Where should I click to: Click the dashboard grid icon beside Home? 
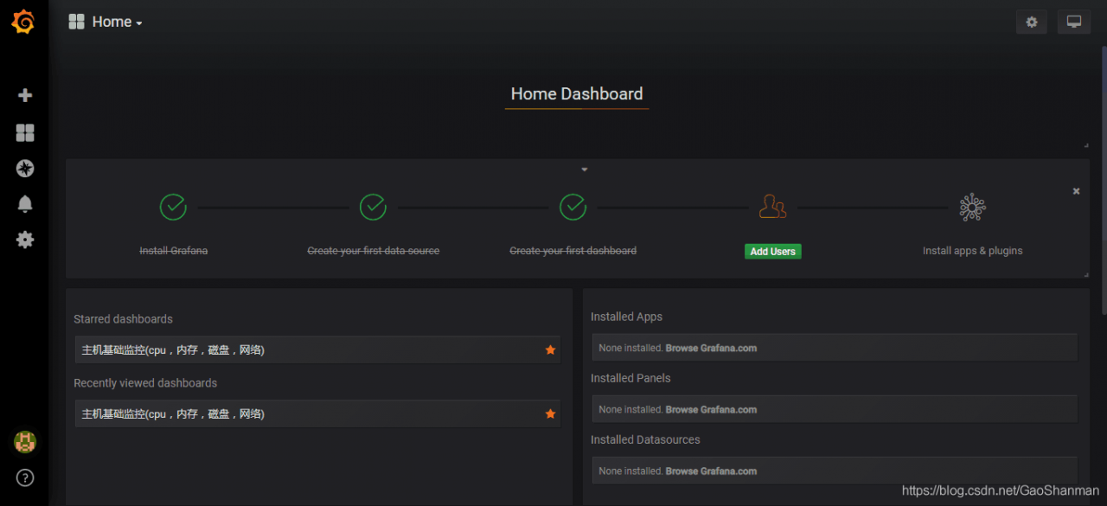[76, 22]
